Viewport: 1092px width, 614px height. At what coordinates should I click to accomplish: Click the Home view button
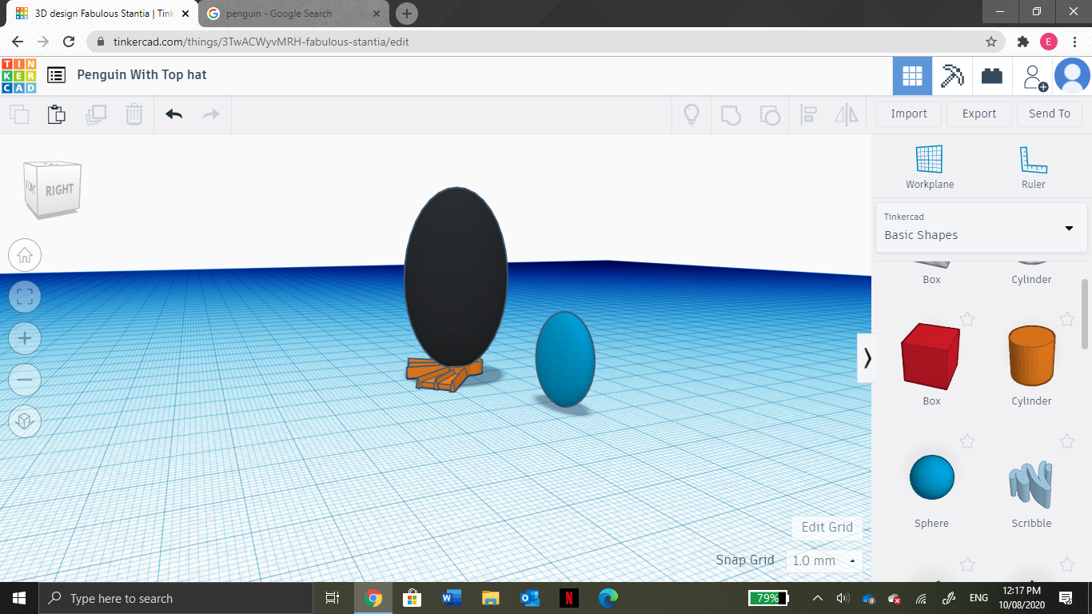[25, 256]
